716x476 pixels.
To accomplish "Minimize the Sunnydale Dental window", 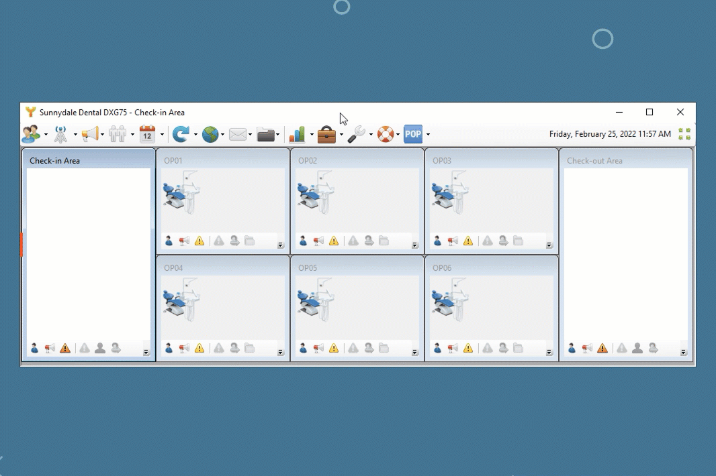I will (619, 112).
